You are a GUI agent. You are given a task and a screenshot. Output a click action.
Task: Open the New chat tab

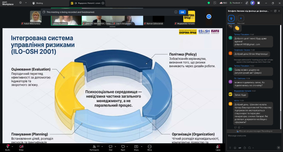coord(241,18)
